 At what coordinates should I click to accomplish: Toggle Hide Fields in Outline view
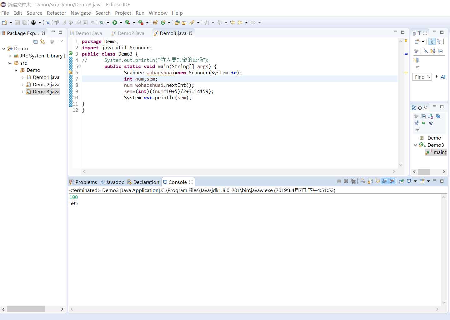click(x=438, y=116)
